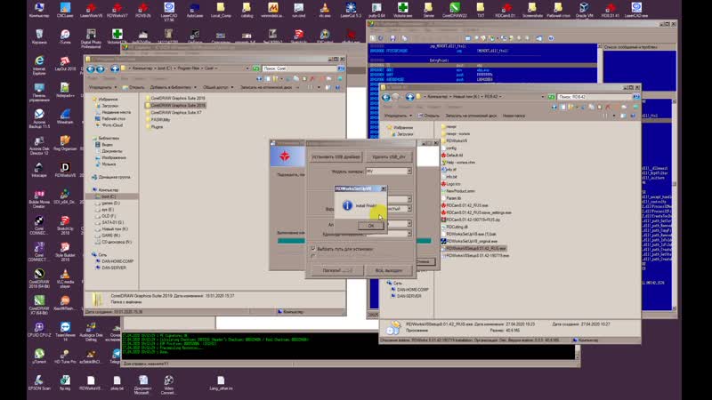Open the AutoLaser desktop shortcut
The image size is (712, 400).
point(195,10)
